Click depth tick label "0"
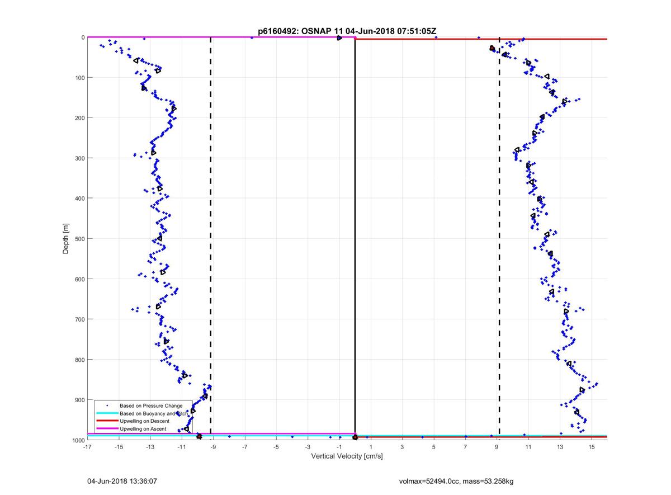 pos(83,37)
